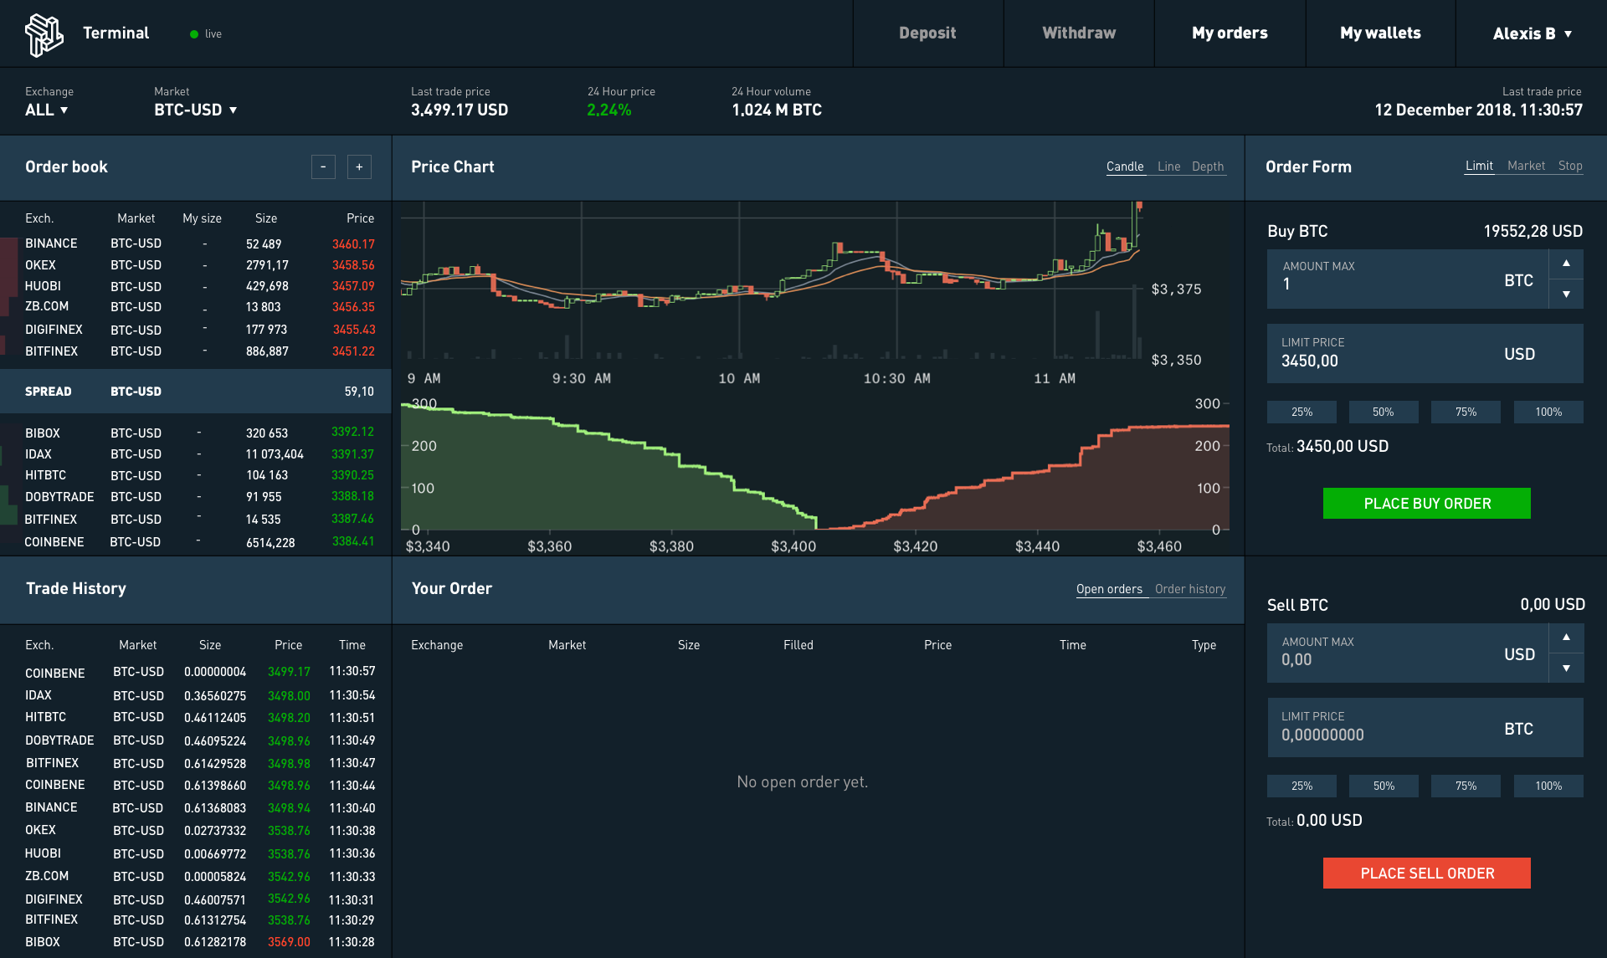This screenshot has height=958, width=1607.
Task: Show the Open orders tab
Action: (1109, 589)
